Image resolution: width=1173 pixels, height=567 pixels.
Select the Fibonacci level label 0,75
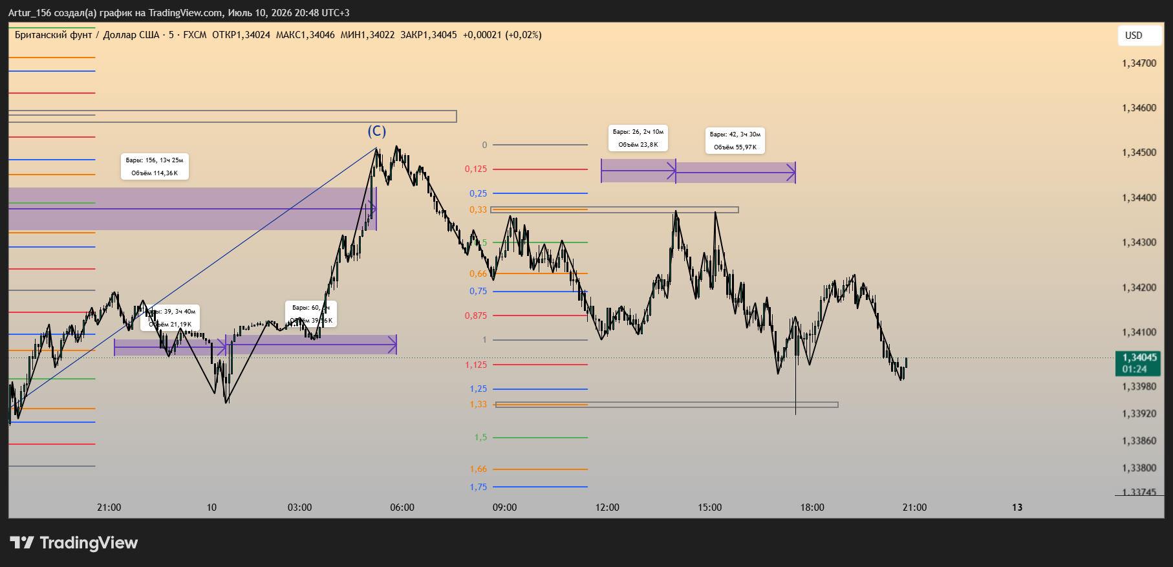click(479, 292)
